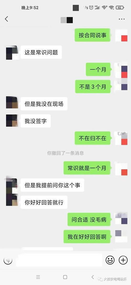Viewport: 131px width, 285px height.
Task: Tap the Android recent apps menu icon
Action: click(x=38, y=277)
